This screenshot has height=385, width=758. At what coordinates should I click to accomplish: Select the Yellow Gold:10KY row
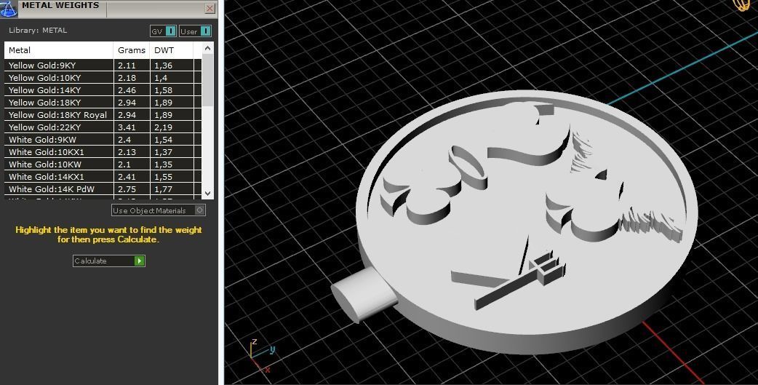pos(103,78)
